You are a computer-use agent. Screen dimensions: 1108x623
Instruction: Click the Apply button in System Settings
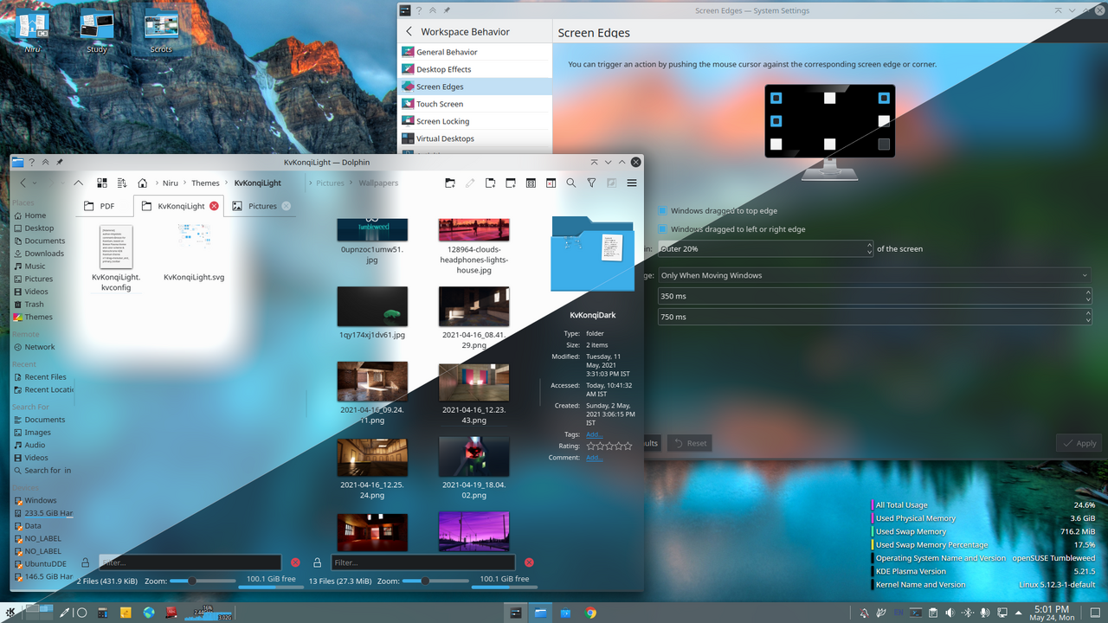pyautogui.click(x=1079, y=443)
